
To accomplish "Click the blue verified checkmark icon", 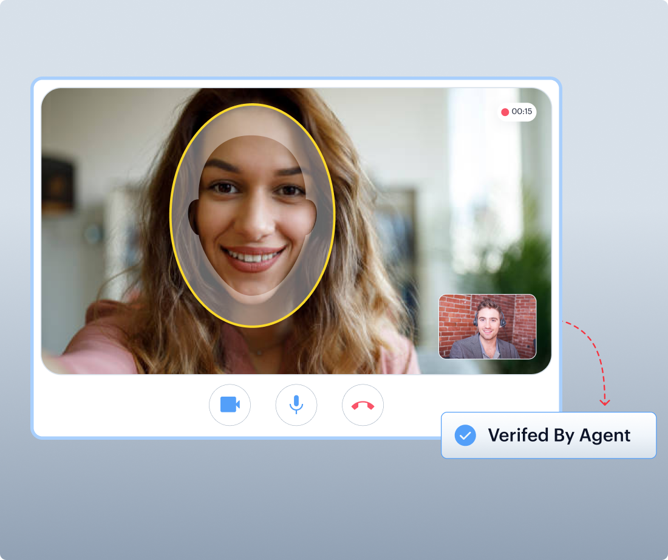I will tap(465, 435).
